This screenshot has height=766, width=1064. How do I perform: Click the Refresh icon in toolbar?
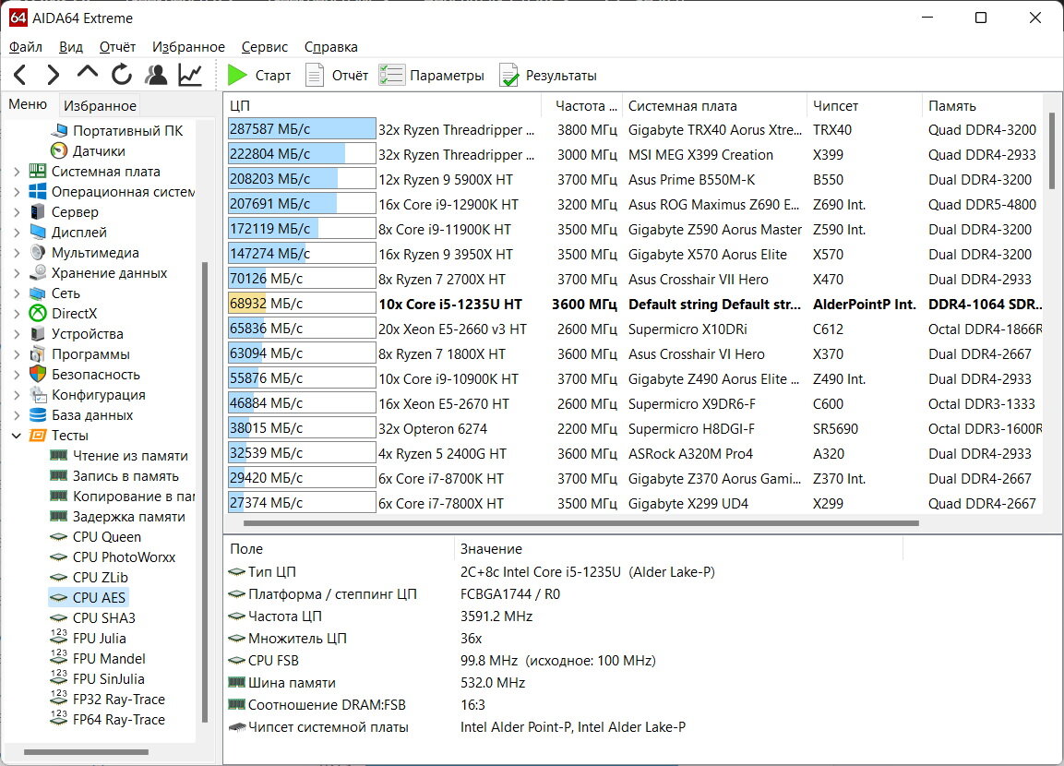point(122,75)
